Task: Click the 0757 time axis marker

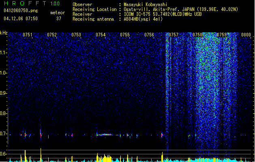Action: (x=174, y=35)
